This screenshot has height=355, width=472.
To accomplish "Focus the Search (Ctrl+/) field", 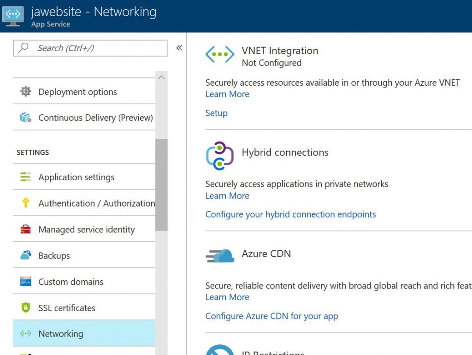I will [x=90, y=48].
